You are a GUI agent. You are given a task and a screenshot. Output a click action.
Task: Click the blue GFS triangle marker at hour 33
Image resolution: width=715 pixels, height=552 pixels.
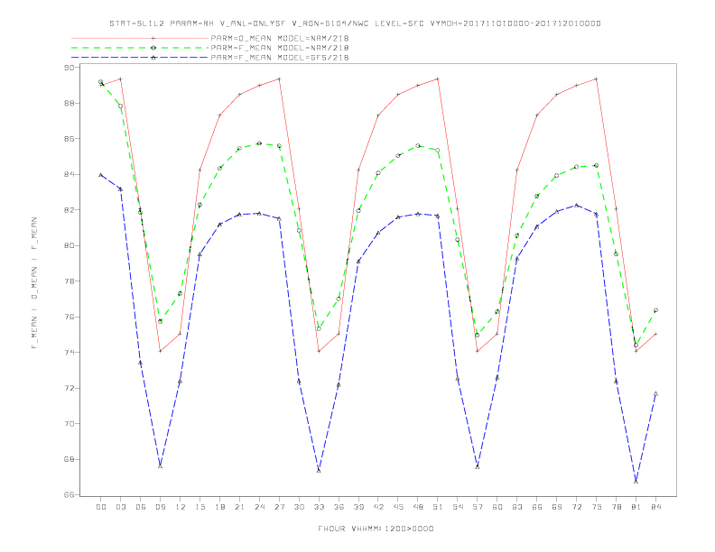click(x=319, y=470)
